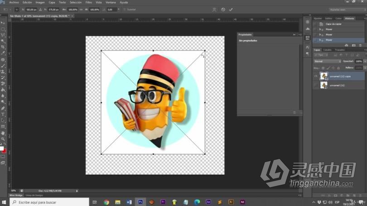This screenshot has height=206, width=367.
Task: Open the Paragraph panel icon in dock
Action: coord(308,54)
